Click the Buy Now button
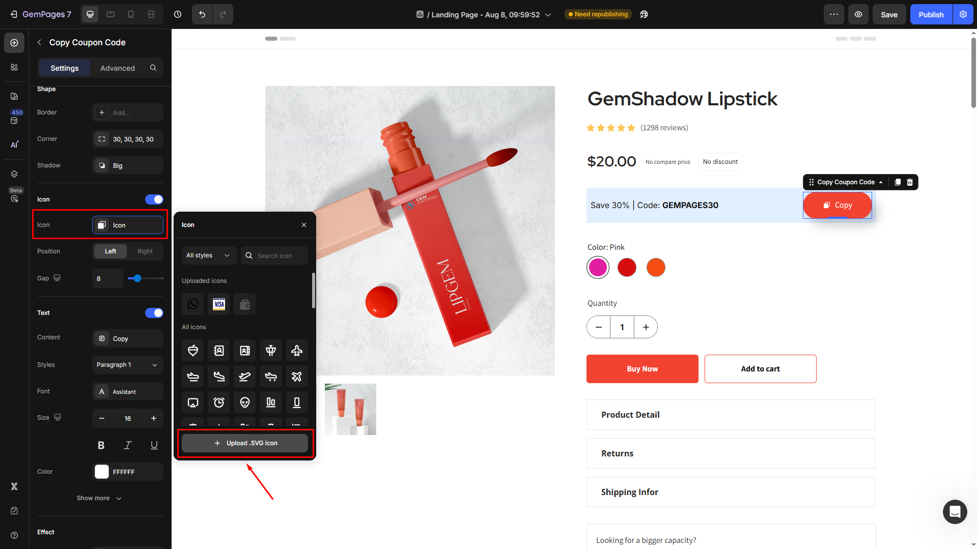This screenshot has height=549, width=977. (643, 369)
